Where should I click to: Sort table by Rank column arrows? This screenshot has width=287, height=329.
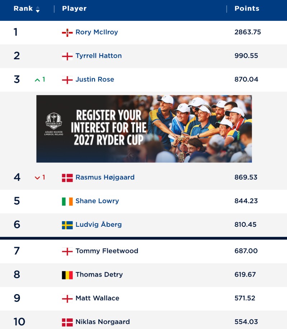pyautogui.click(x=38, y=9)
